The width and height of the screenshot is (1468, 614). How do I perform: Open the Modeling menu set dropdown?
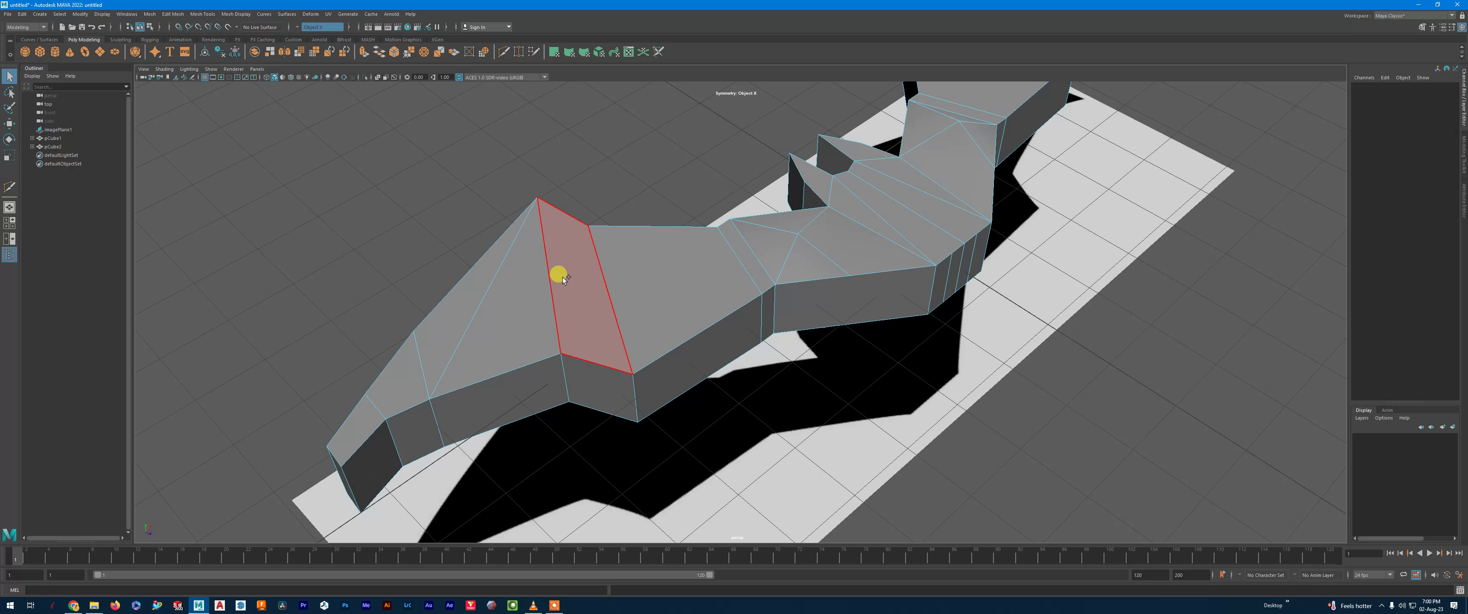click(26, 27)
